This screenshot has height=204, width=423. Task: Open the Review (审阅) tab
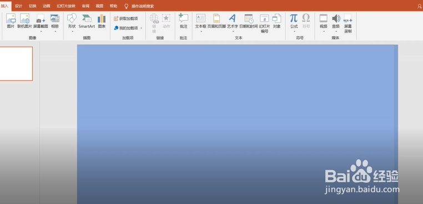coord(85,6)
